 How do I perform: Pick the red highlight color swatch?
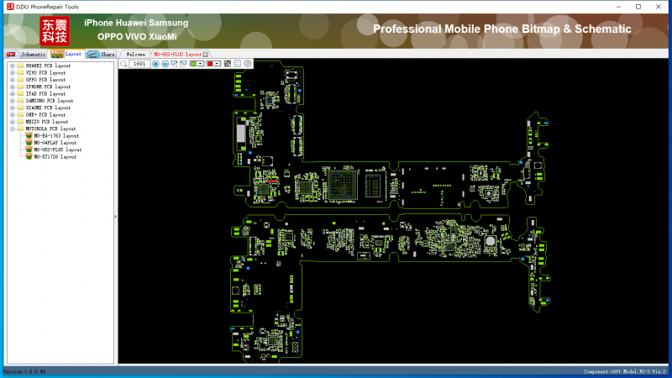(x=210, y=64)
